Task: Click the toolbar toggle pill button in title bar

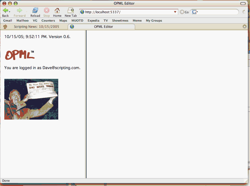Action: pyautogui.click(x=243, y=4)
